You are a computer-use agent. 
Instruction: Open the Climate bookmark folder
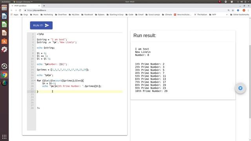tap(167, 14)
